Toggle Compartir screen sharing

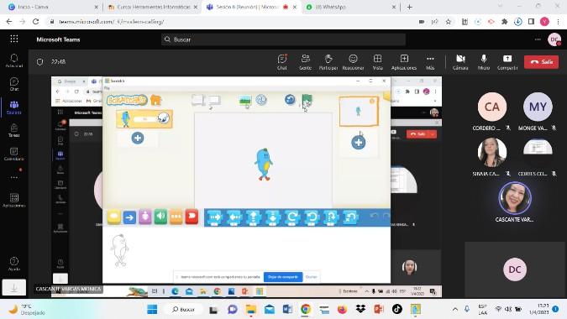pos(507,62)
